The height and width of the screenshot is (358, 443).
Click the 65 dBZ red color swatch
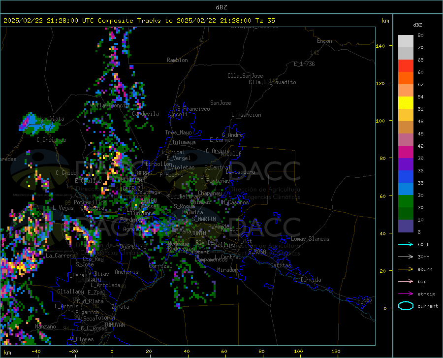(406, 66)
